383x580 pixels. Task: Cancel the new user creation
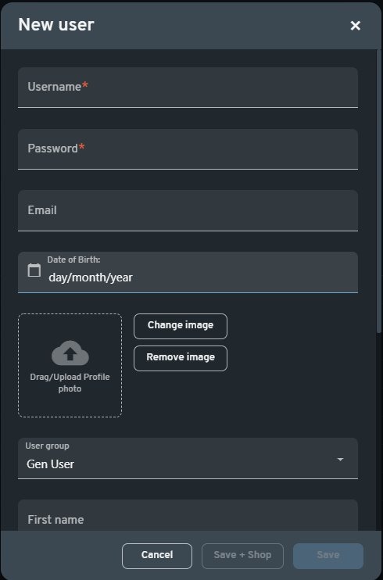pyautogui.click(x=157, y=556)
